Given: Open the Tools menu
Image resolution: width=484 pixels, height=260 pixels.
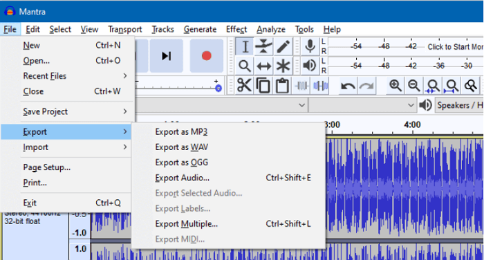Looking at the screenshot, I should pyautogui.click(x=304, y=29).
